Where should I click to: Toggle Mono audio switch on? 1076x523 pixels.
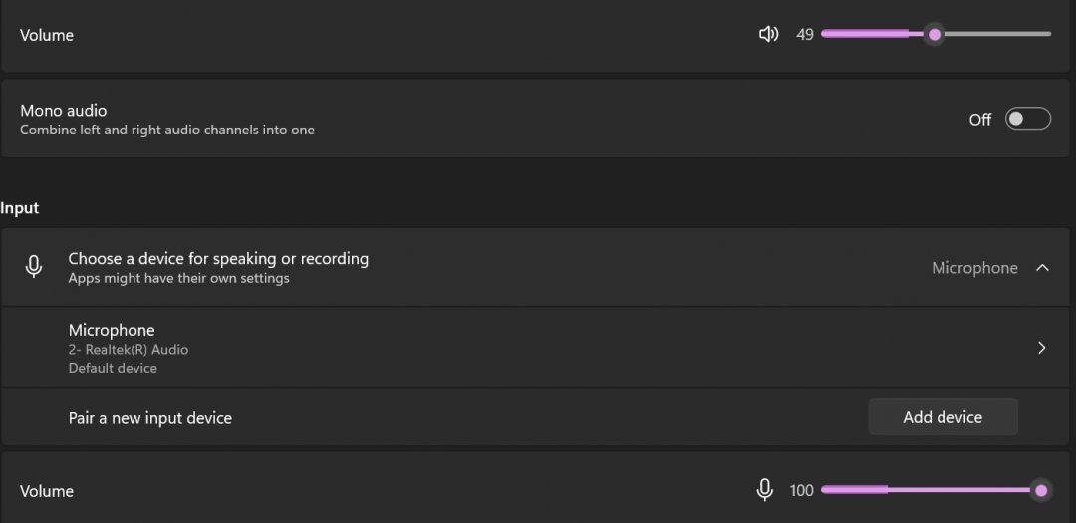point(1027,119)
